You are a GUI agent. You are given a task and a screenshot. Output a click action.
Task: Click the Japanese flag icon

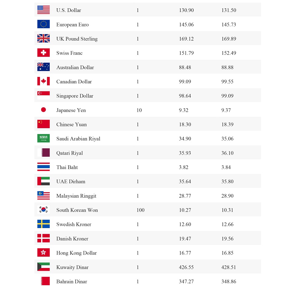43,110
